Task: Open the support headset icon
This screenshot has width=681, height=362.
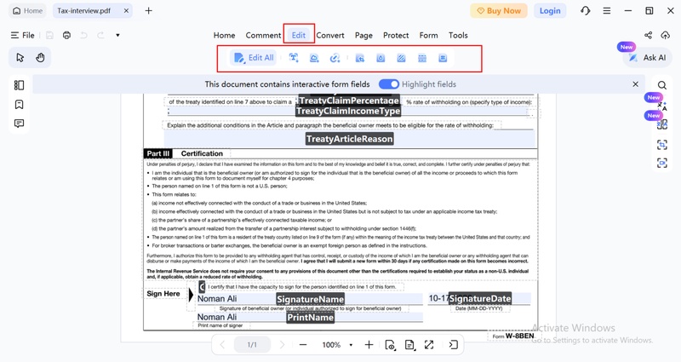Action: point(586,11)
